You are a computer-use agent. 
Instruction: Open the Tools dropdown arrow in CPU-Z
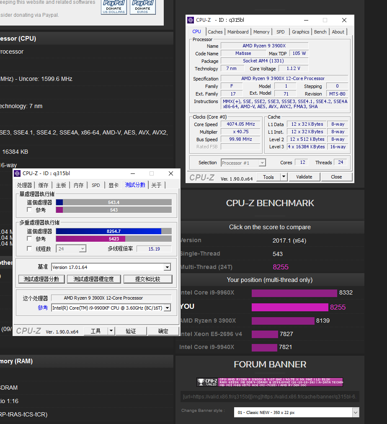[x=284, y=177]
